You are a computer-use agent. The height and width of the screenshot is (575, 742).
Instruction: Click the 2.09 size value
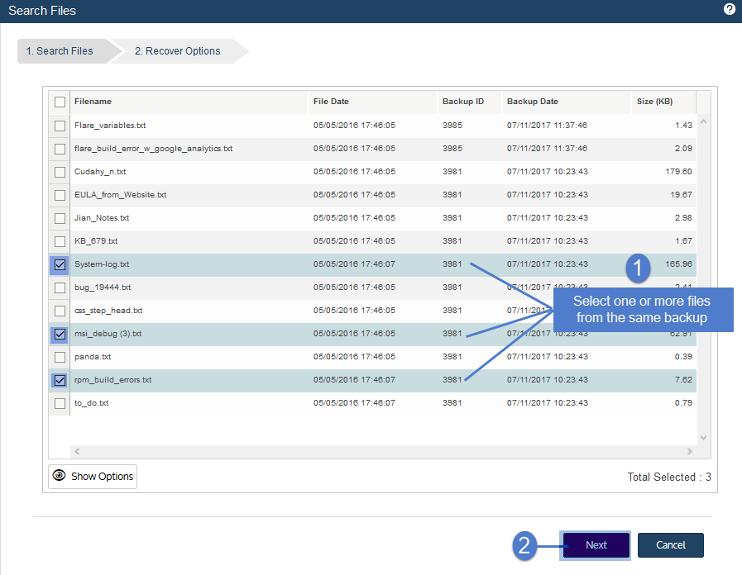click(x=683, y=149)
